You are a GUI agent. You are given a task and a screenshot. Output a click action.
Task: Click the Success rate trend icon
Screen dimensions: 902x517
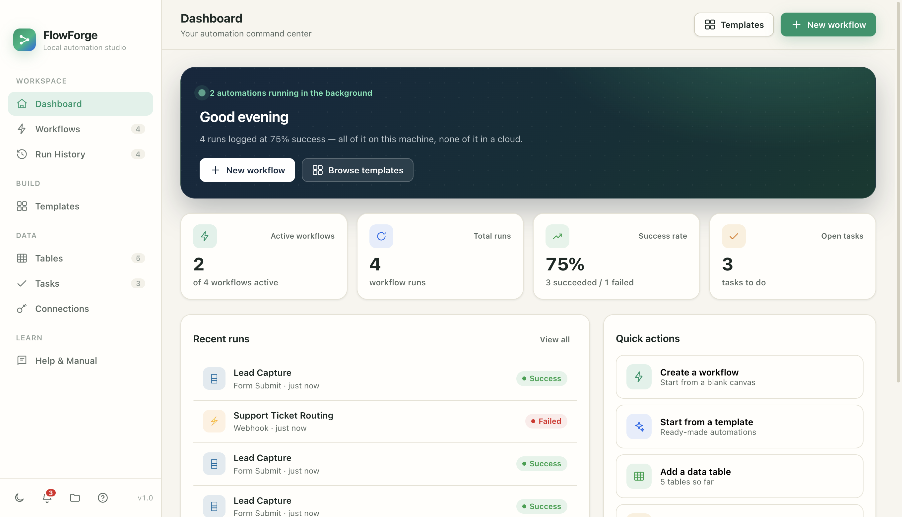click(x=557, y=236)
